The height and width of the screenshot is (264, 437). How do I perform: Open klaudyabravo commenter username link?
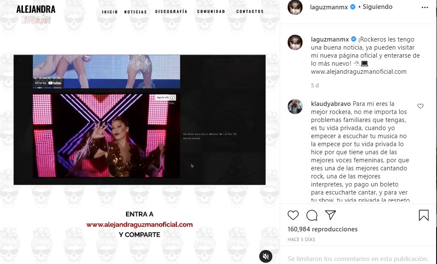coord(331,104)
